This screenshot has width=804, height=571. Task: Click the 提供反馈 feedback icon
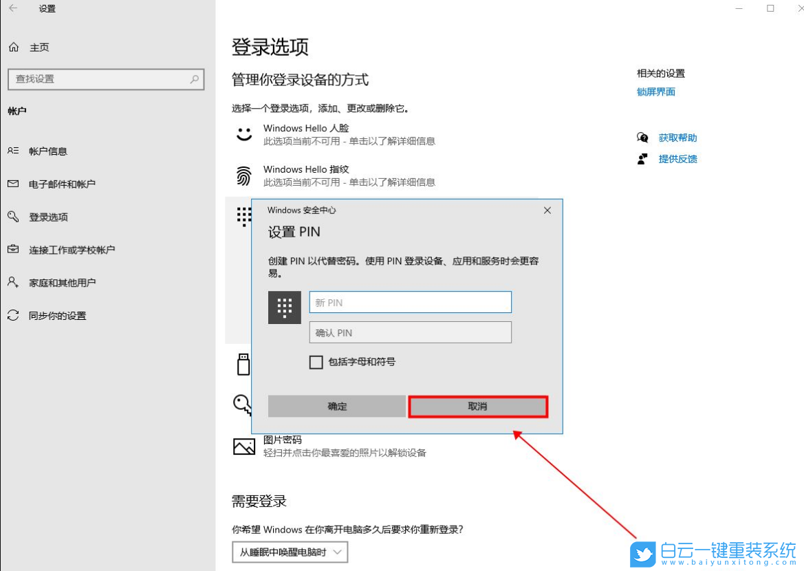642,159
